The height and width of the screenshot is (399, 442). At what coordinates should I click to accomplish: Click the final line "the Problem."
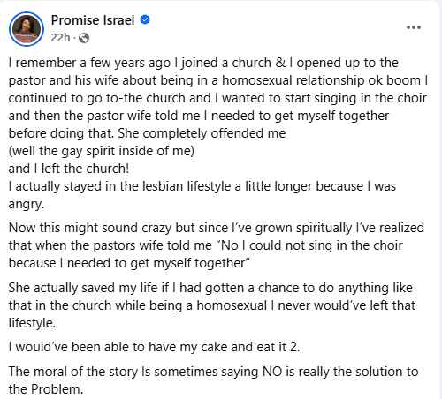[x=46, y=389]
